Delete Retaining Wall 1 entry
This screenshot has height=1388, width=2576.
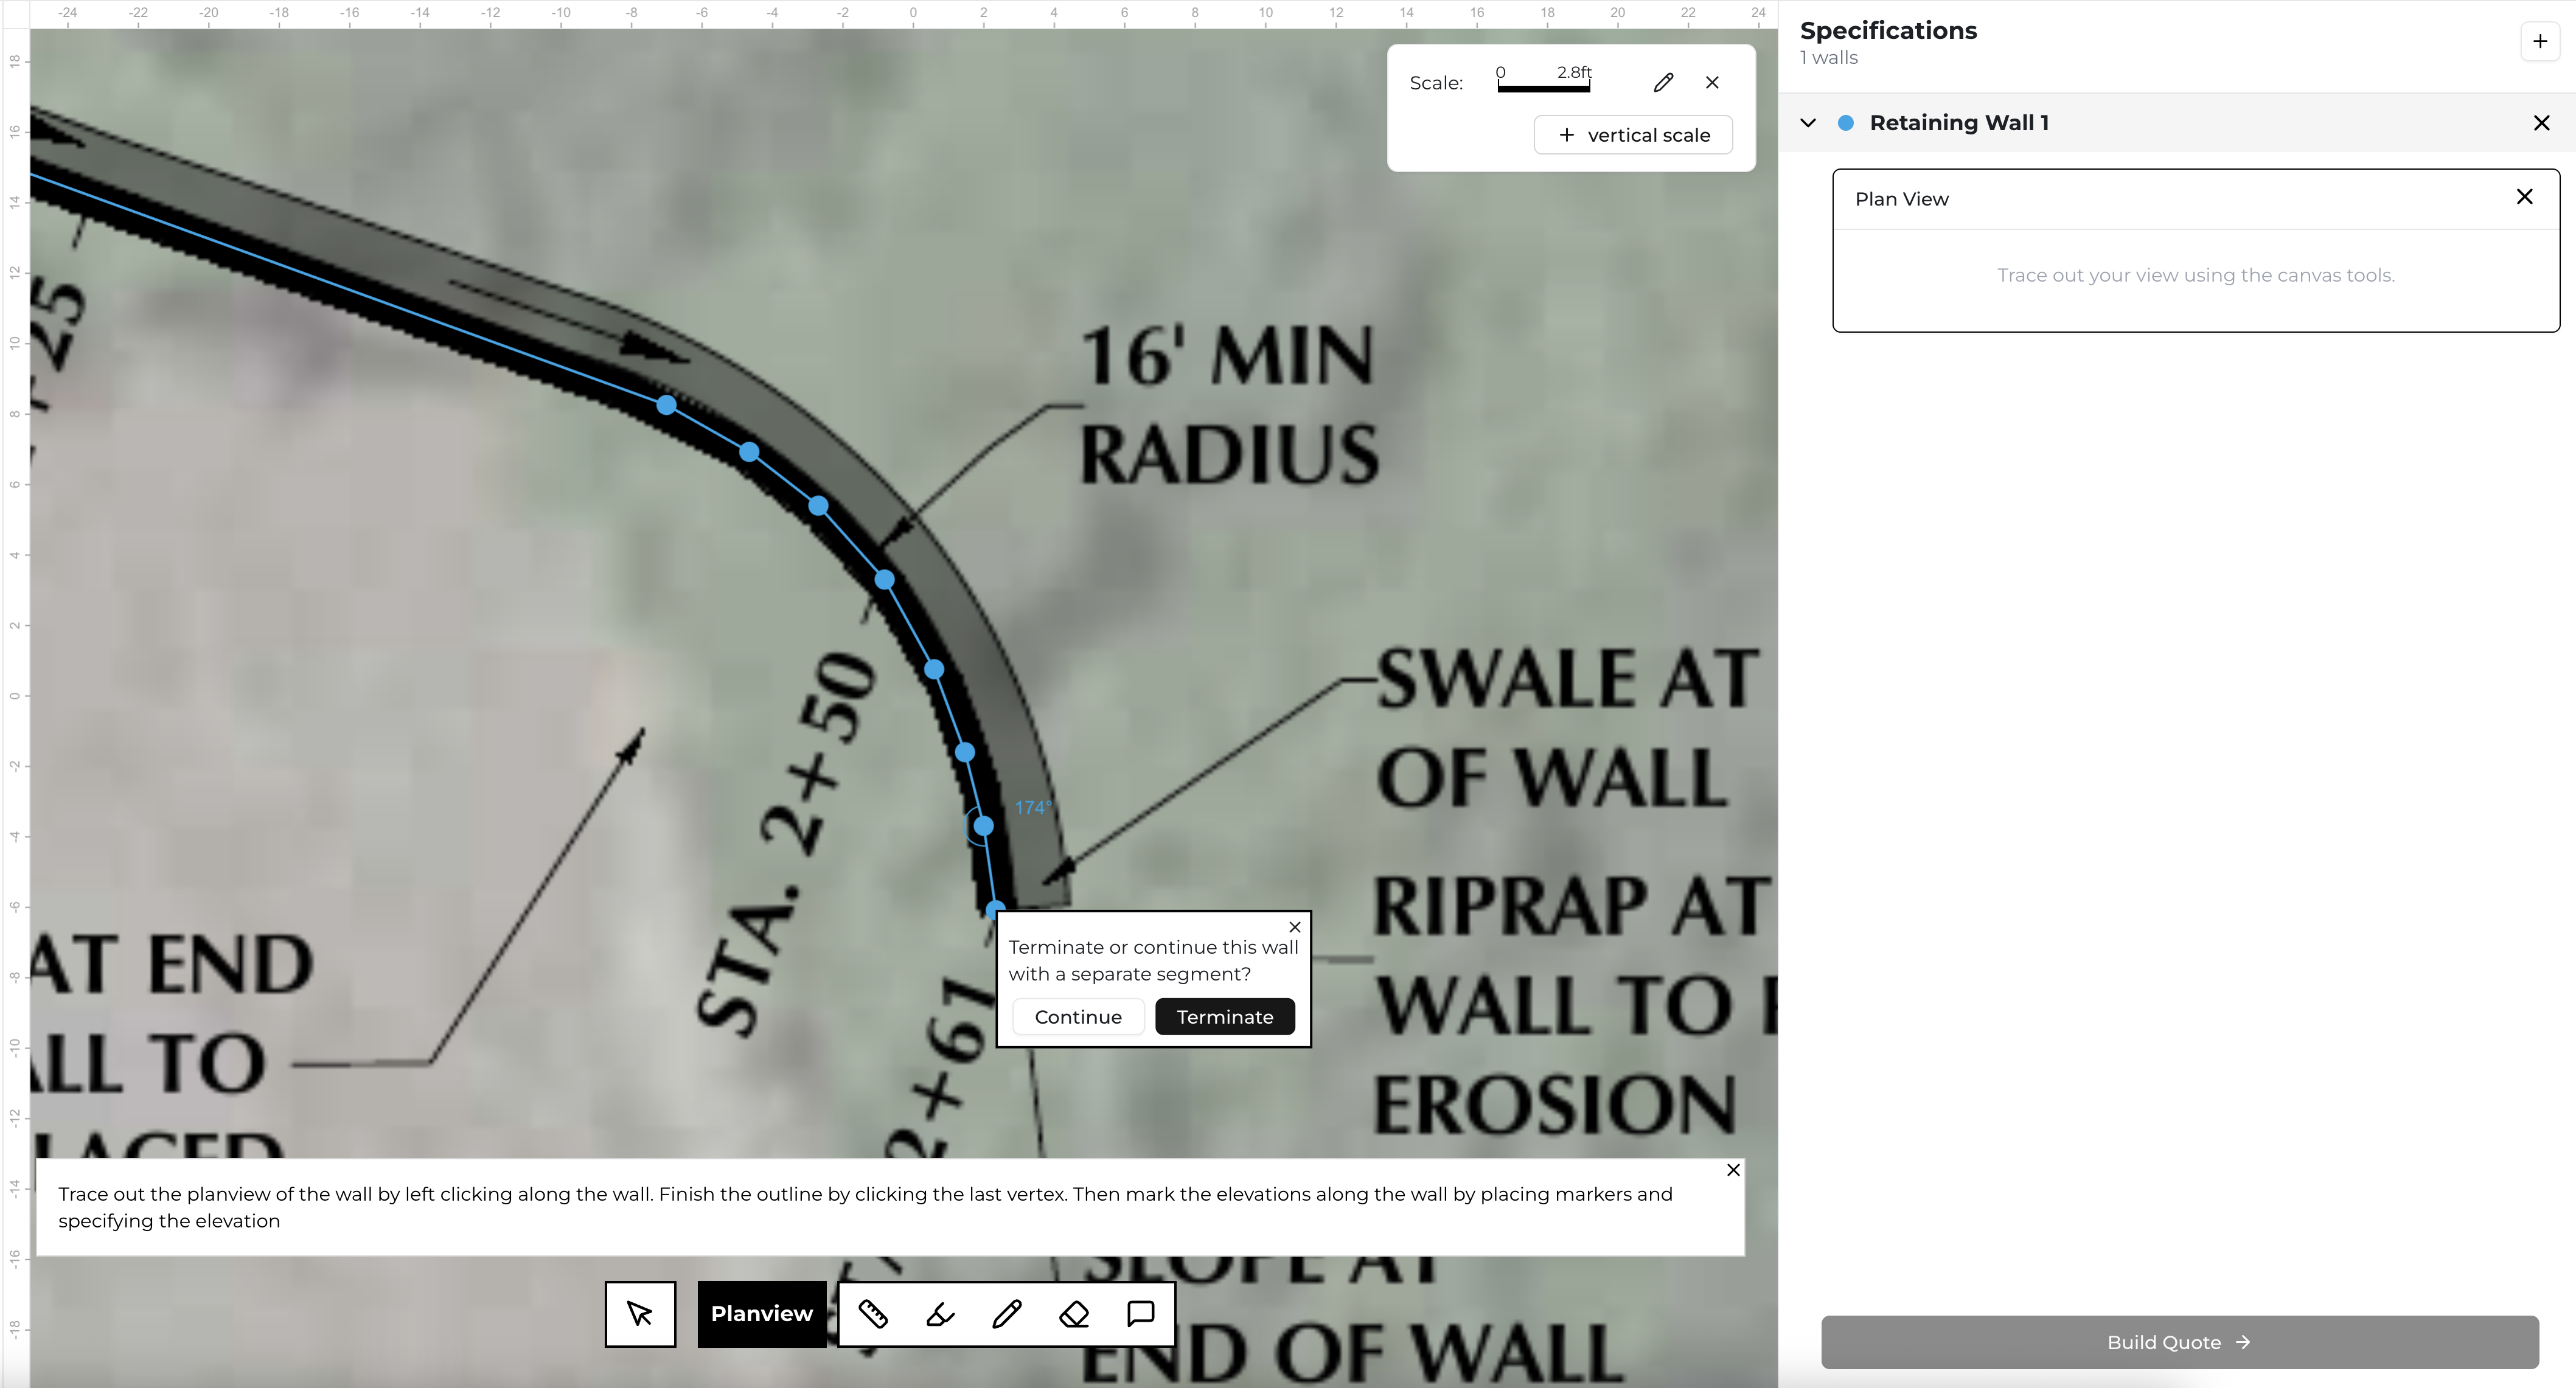(x=2541, y=123)
